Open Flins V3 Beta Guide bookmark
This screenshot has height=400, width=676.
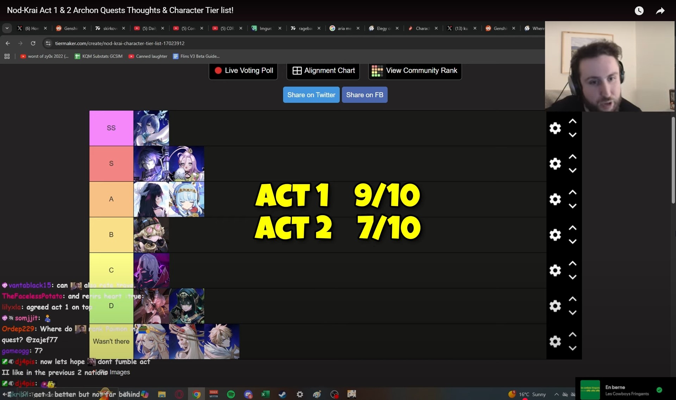pyautogui.click(x=196, y=56)
